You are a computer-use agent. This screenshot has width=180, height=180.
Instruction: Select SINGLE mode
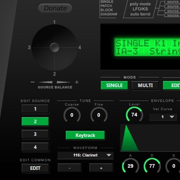114,85
